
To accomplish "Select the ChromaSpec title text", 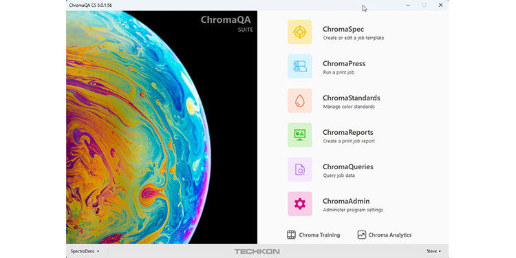I will tap(343, 30).
